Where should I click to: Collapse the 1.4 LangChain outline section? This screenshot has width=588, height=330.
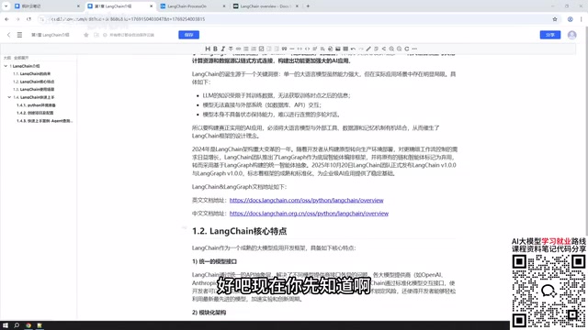pyautogui.click(x=9, y=97)
